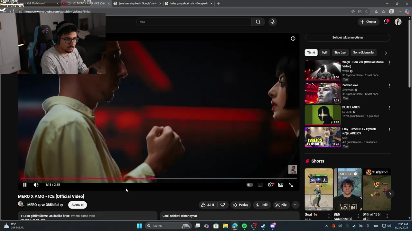Open options menu for BLUE LANES
Image resolution: width=412 pixels, height=231 pixels.
[x=389, y=108]
